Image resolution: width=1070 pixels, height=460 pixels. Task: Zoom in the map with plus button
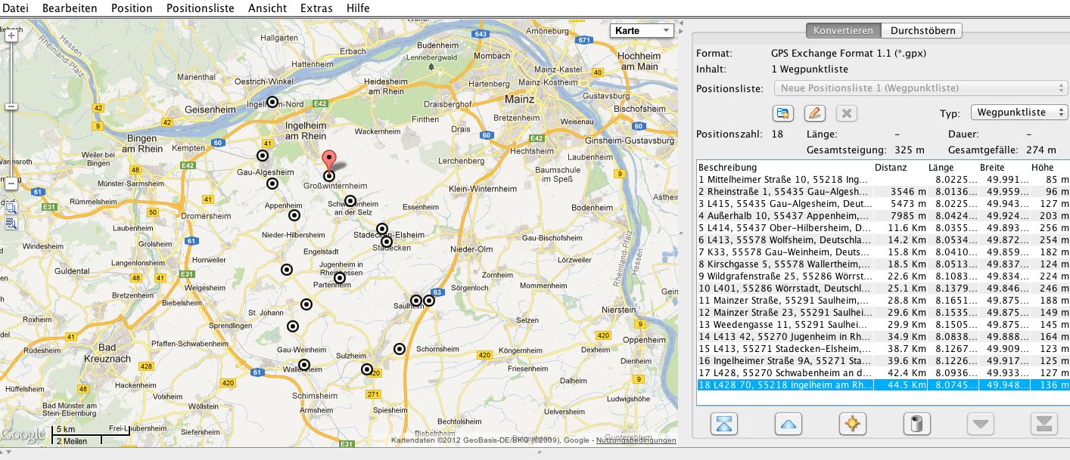pyautogui.click(x=11, y=36)
